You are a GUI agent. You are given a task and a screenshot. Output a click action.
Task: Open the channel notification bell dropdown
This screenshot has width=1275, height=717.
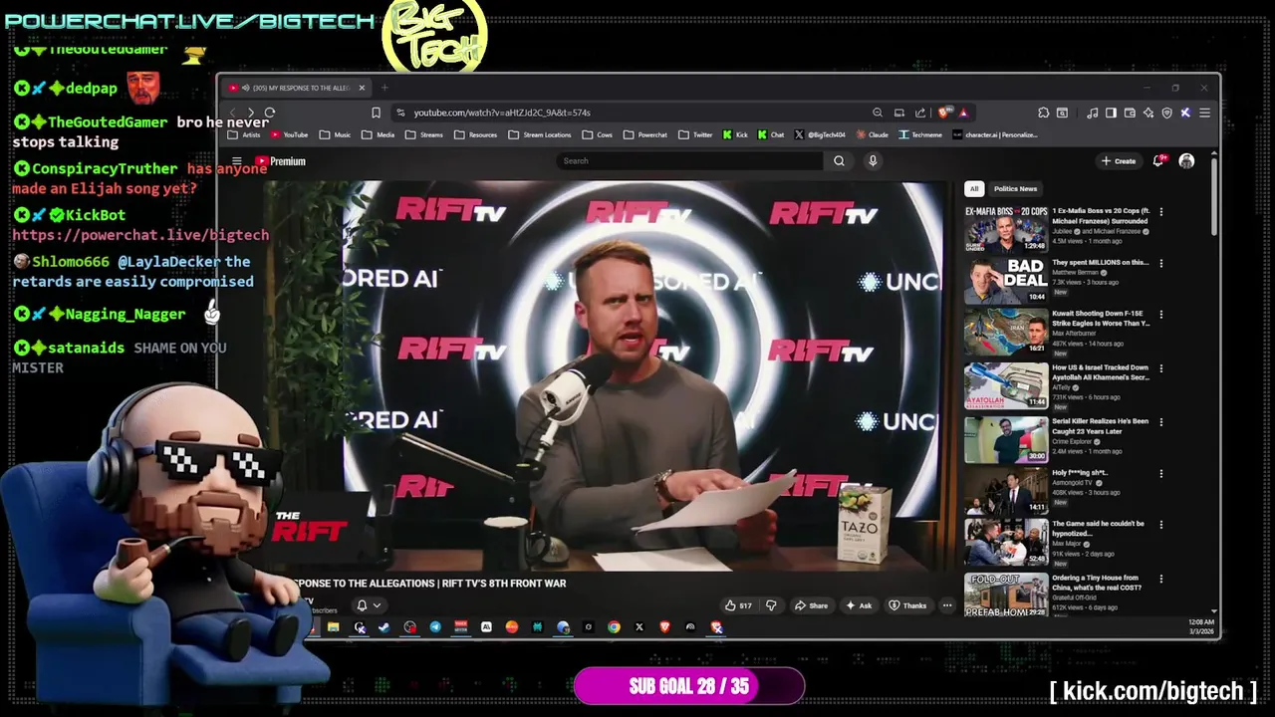(x=368, y=605)
